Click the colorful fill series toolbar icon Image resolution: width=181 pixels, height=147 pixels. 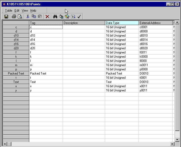tap(67, 17)
